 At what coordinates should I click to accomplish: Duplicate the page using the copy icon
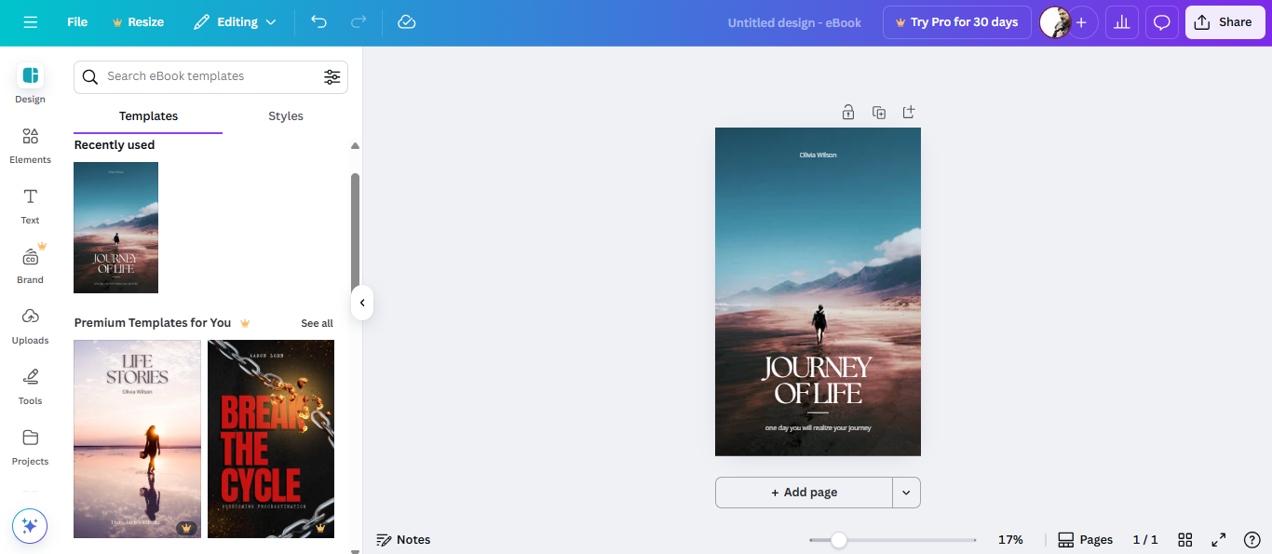(x=878, y=112)
